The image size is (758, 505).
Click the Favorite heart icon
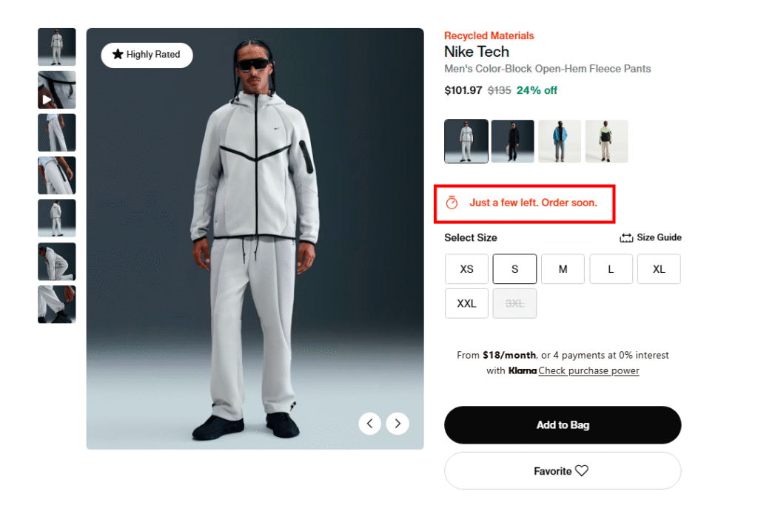click(582, 471)
